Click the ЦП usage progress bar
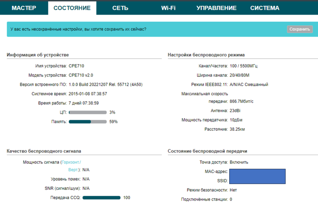This screenshot has width=318, height=208. pyautogui.click(x=88, y=112)
